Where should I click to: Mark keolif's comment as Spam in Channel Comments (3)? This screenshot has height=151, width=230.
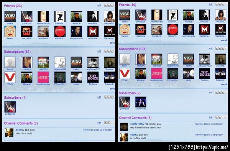pos(220,135)
